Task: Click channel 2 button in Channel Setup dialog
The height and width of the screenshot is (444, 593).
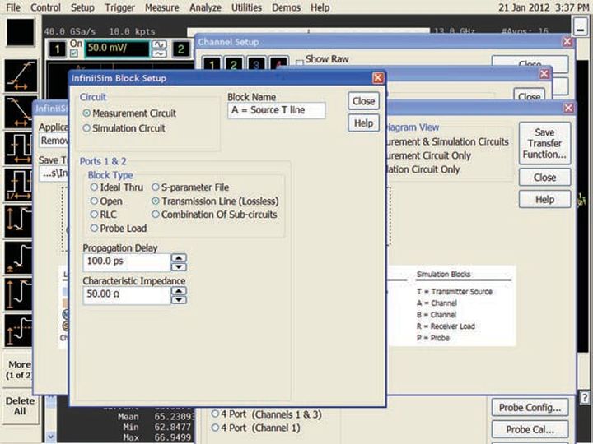Action: coord(234,64)
